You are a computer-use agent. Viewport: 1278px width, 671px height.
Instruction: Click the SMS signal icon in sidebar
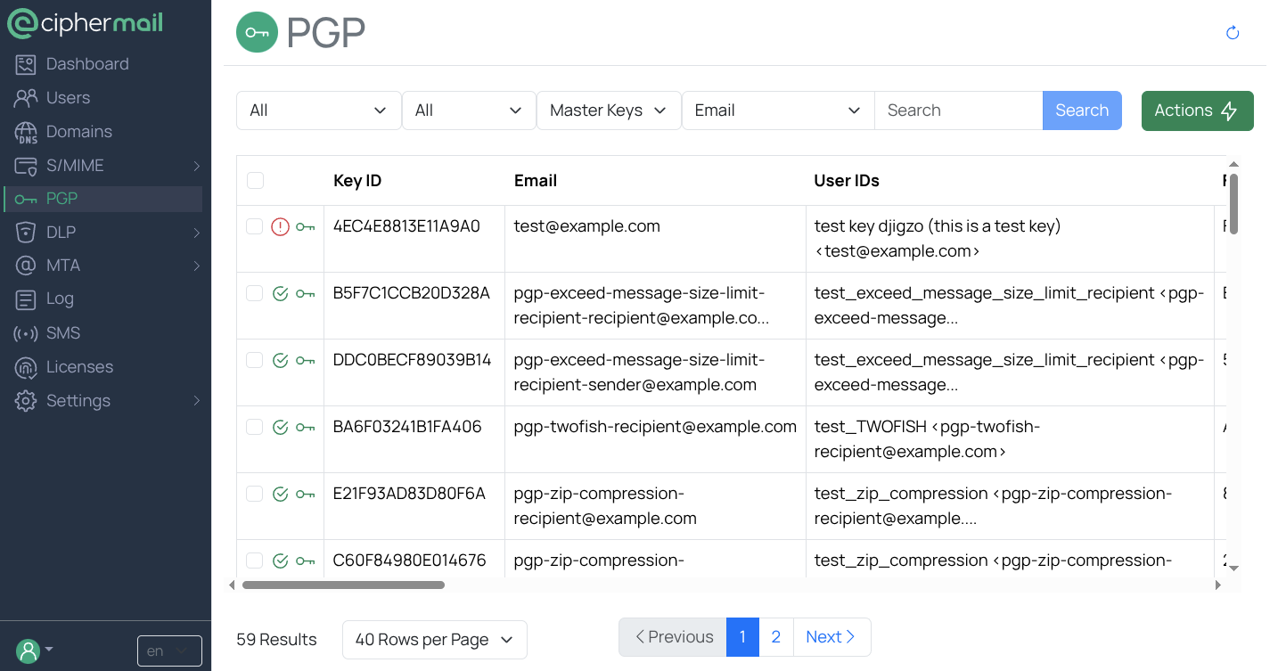(x=26, y=333)
